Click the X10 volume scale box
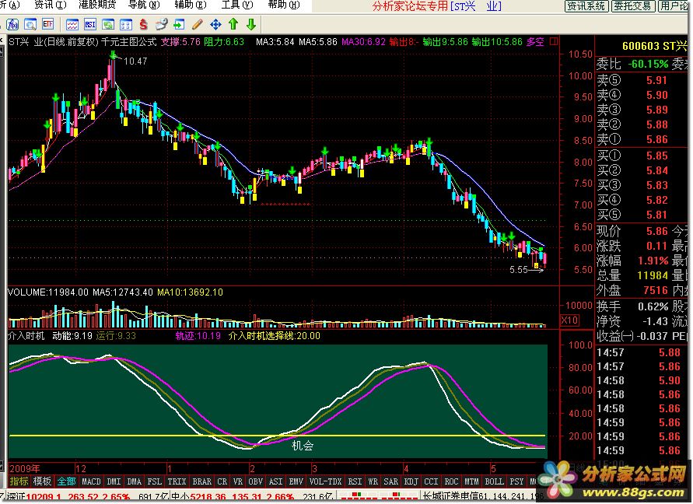The width and height of the screenshot is (693, 504). (569, 320)
